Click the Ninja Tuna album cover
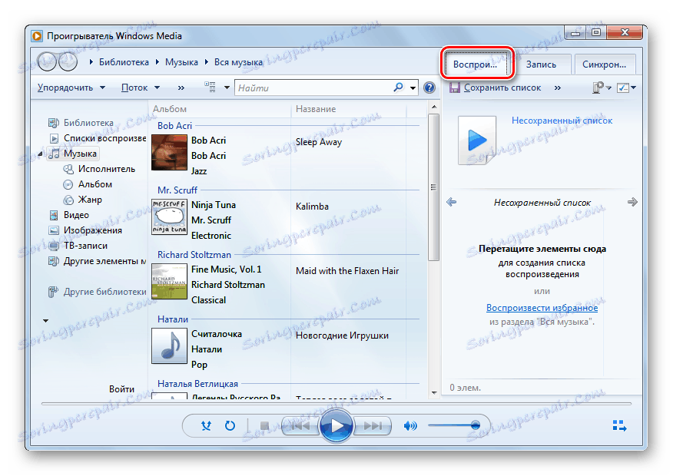Screen dimensions: 673x476 click(x=169, y=217)
